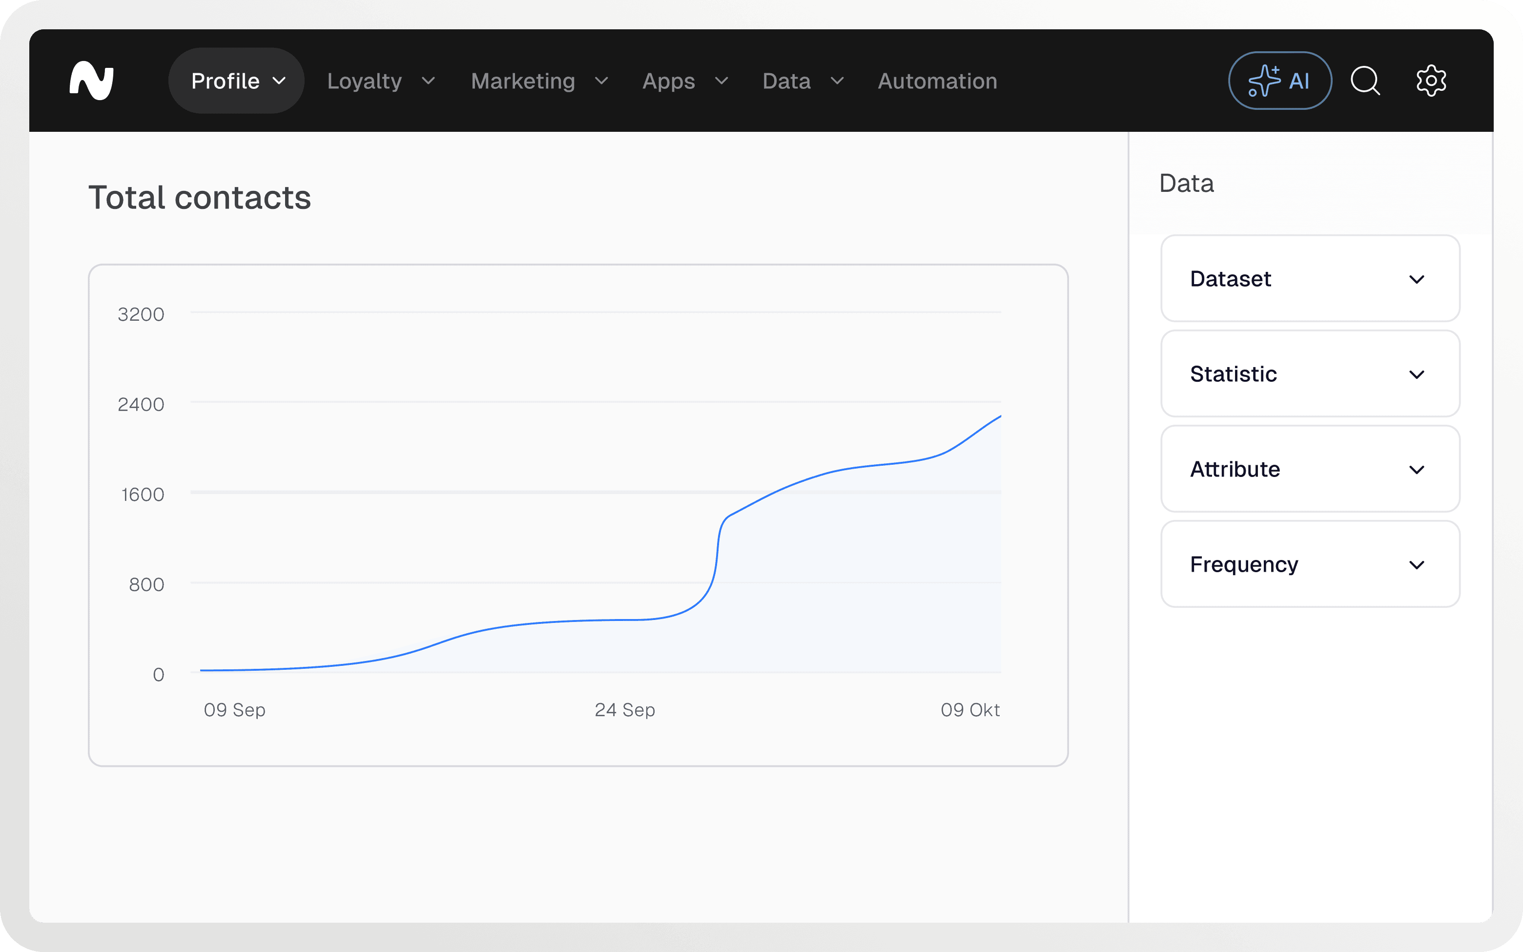1523x952 pixels.
Task: Open the Loyalty menu label
Action: click(364, 81)
